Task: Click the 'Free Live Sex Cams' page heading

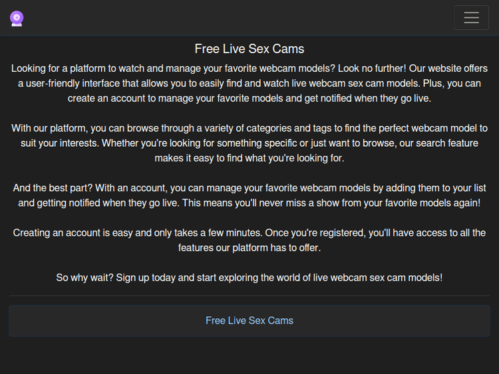Action: pyautogui.click(x=249, y=49)
